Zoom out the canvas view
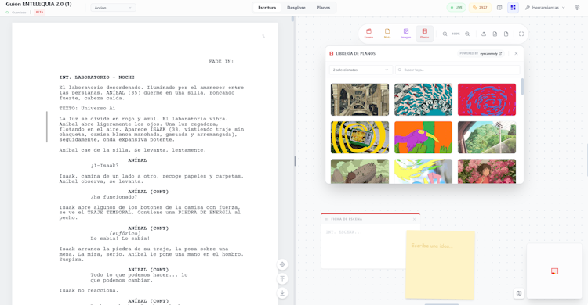Viewport: 588px width, 305px height. [445, 34]
